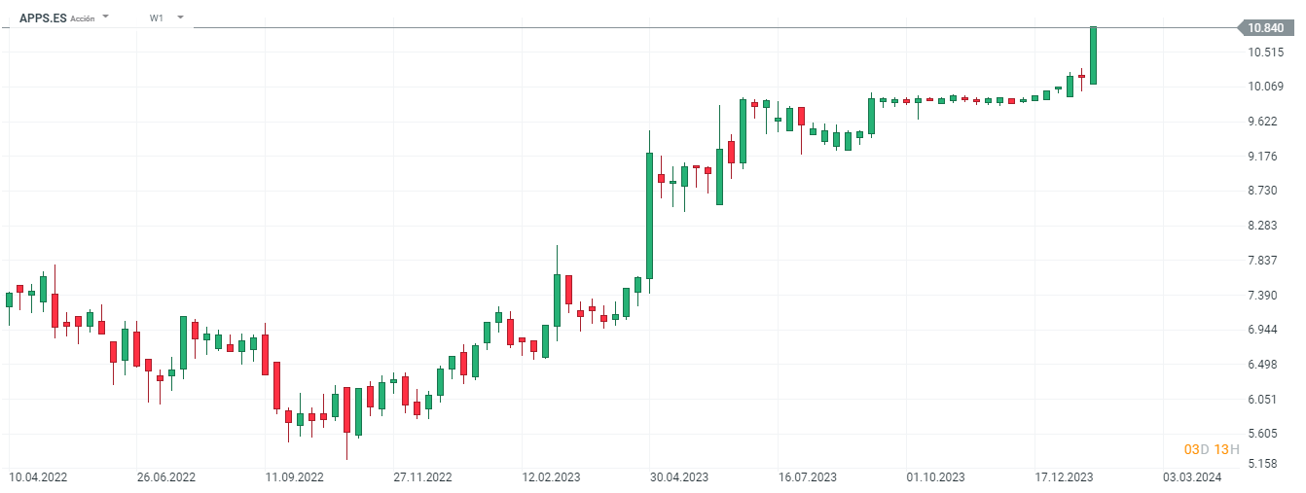Pick the 30.04.2023 time axis label

click(x=679, y=477)
